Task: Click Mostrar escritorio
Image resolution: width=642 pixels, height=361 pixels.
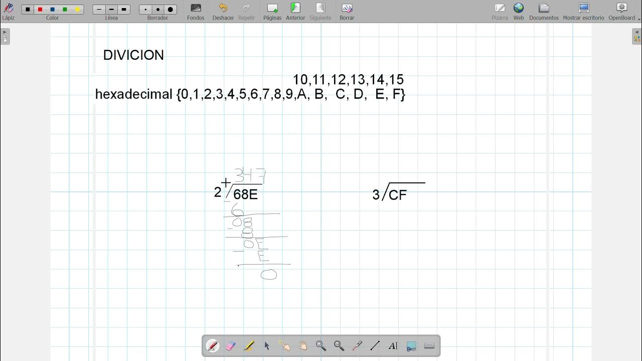Action: [x=583, y=11]
